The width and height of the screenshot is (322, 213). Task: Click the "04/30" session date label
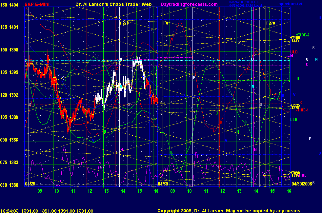click(x=163, y=184)
